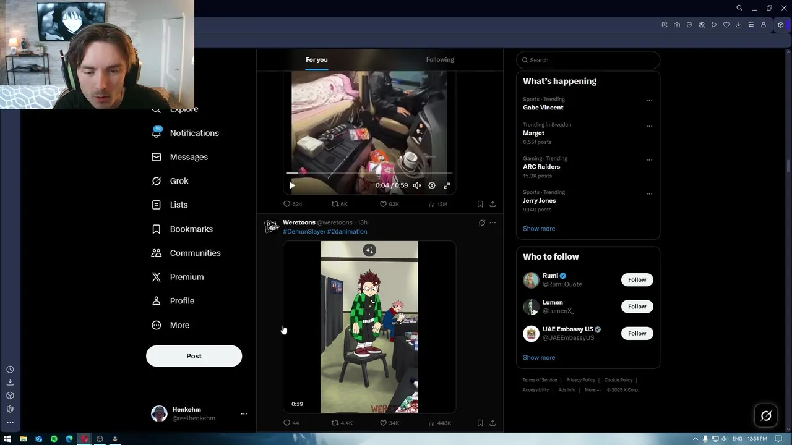Open Spotify from the taskbar
792x445 pixels.
point(54,439)
